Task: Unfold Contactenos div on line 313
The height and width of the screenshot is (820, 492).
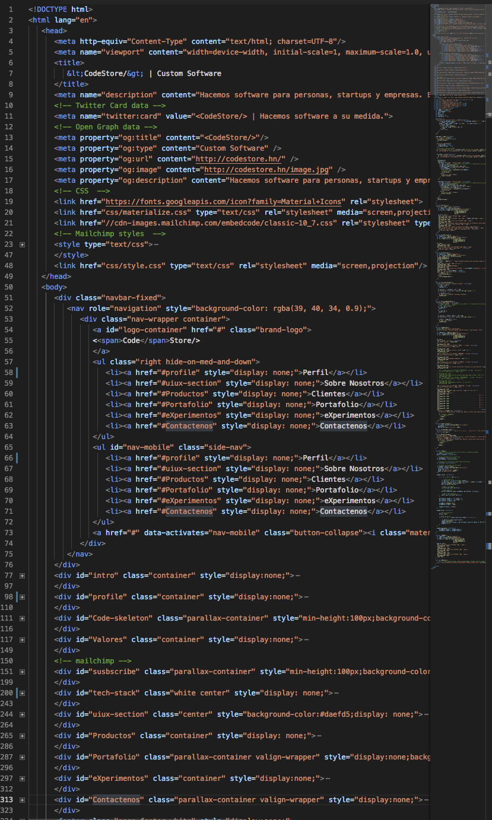Action: tap(23, 800)
